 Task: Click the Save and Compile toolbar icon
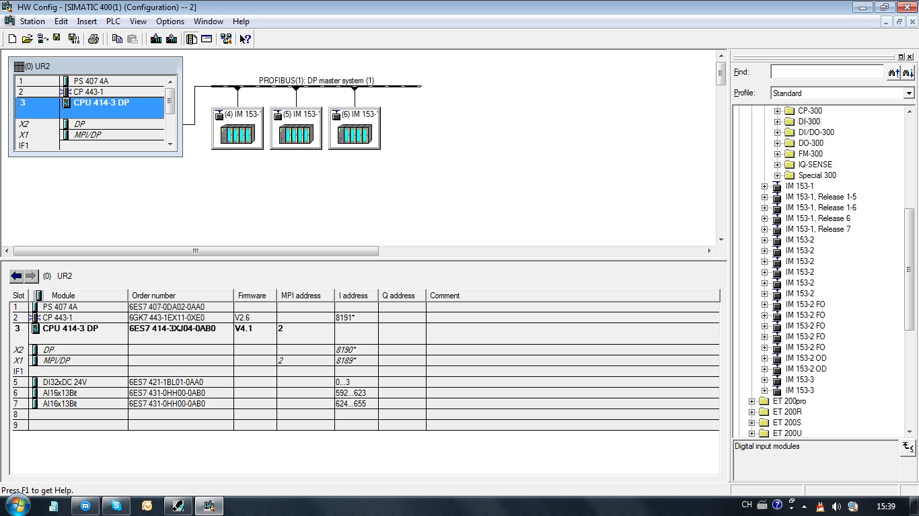tap(73, 39)
